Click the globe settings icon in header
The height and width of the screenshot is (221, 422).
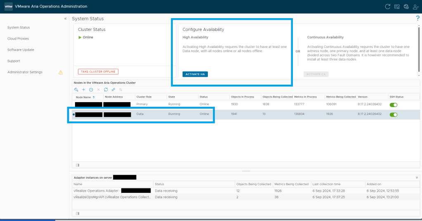click(406, 7)
